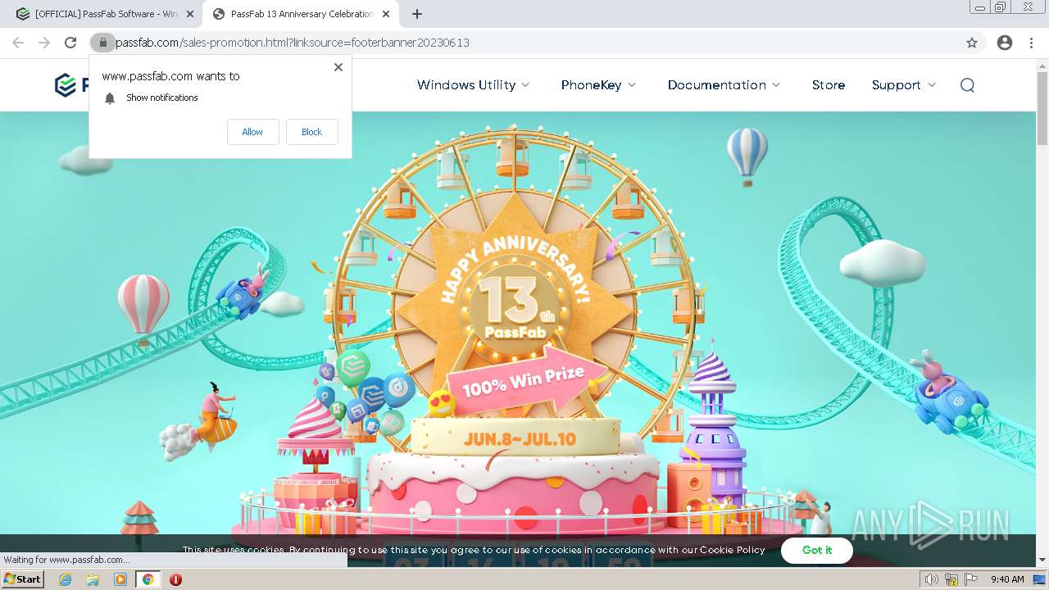1049x590 pixels.
Task: Click the flag action center tray icon
Action: click(x=970, y=579)
